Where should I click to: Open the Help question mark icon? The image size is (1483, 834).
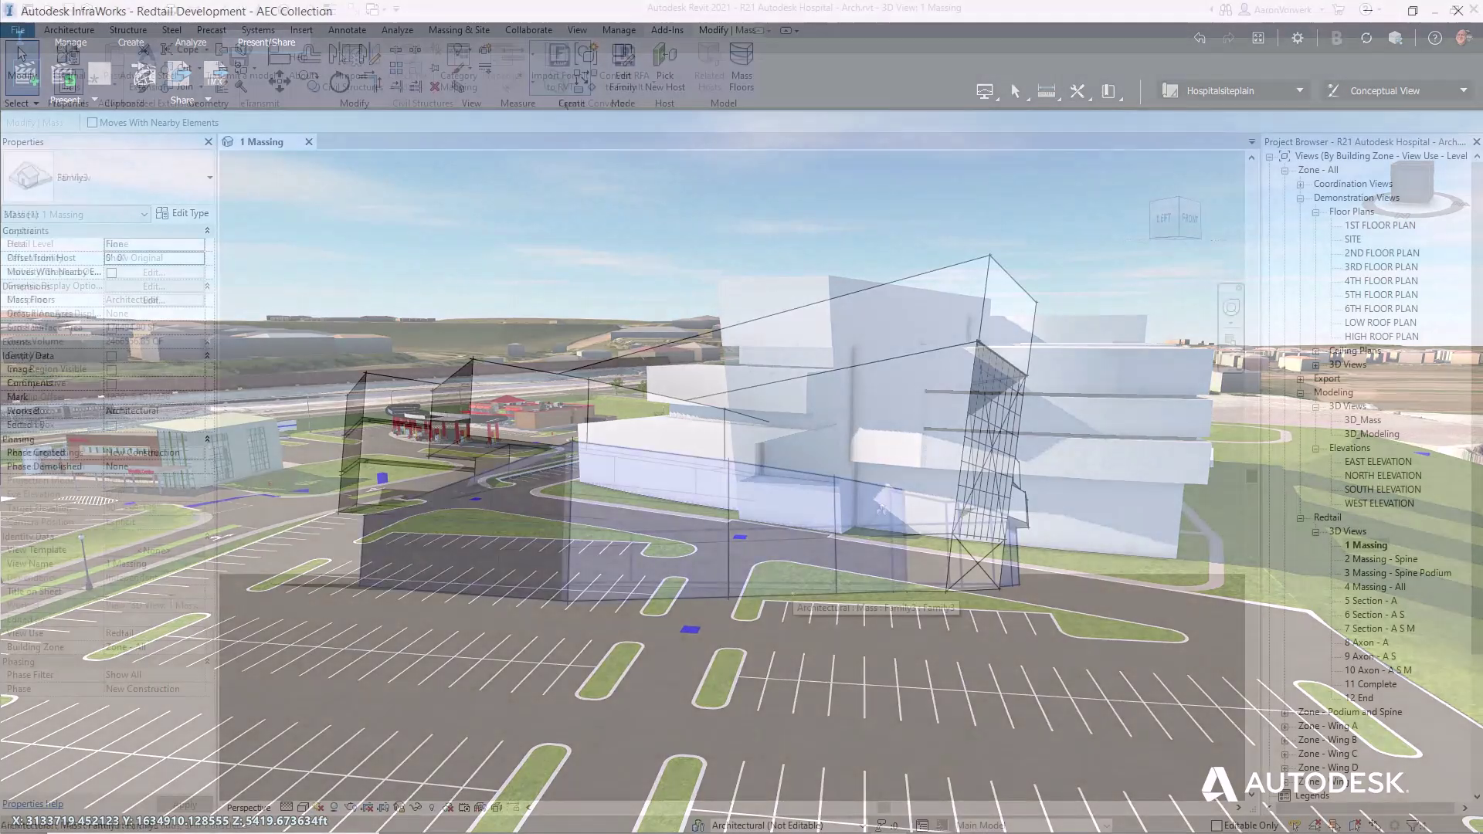[x=1434, y=38]
